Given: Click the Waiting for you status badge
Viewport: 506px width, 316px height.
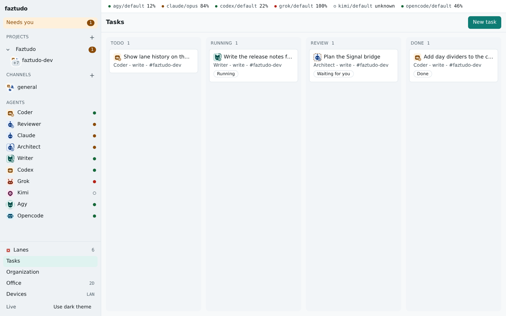Looking at the screenshot, I should [x=333, y=74].
